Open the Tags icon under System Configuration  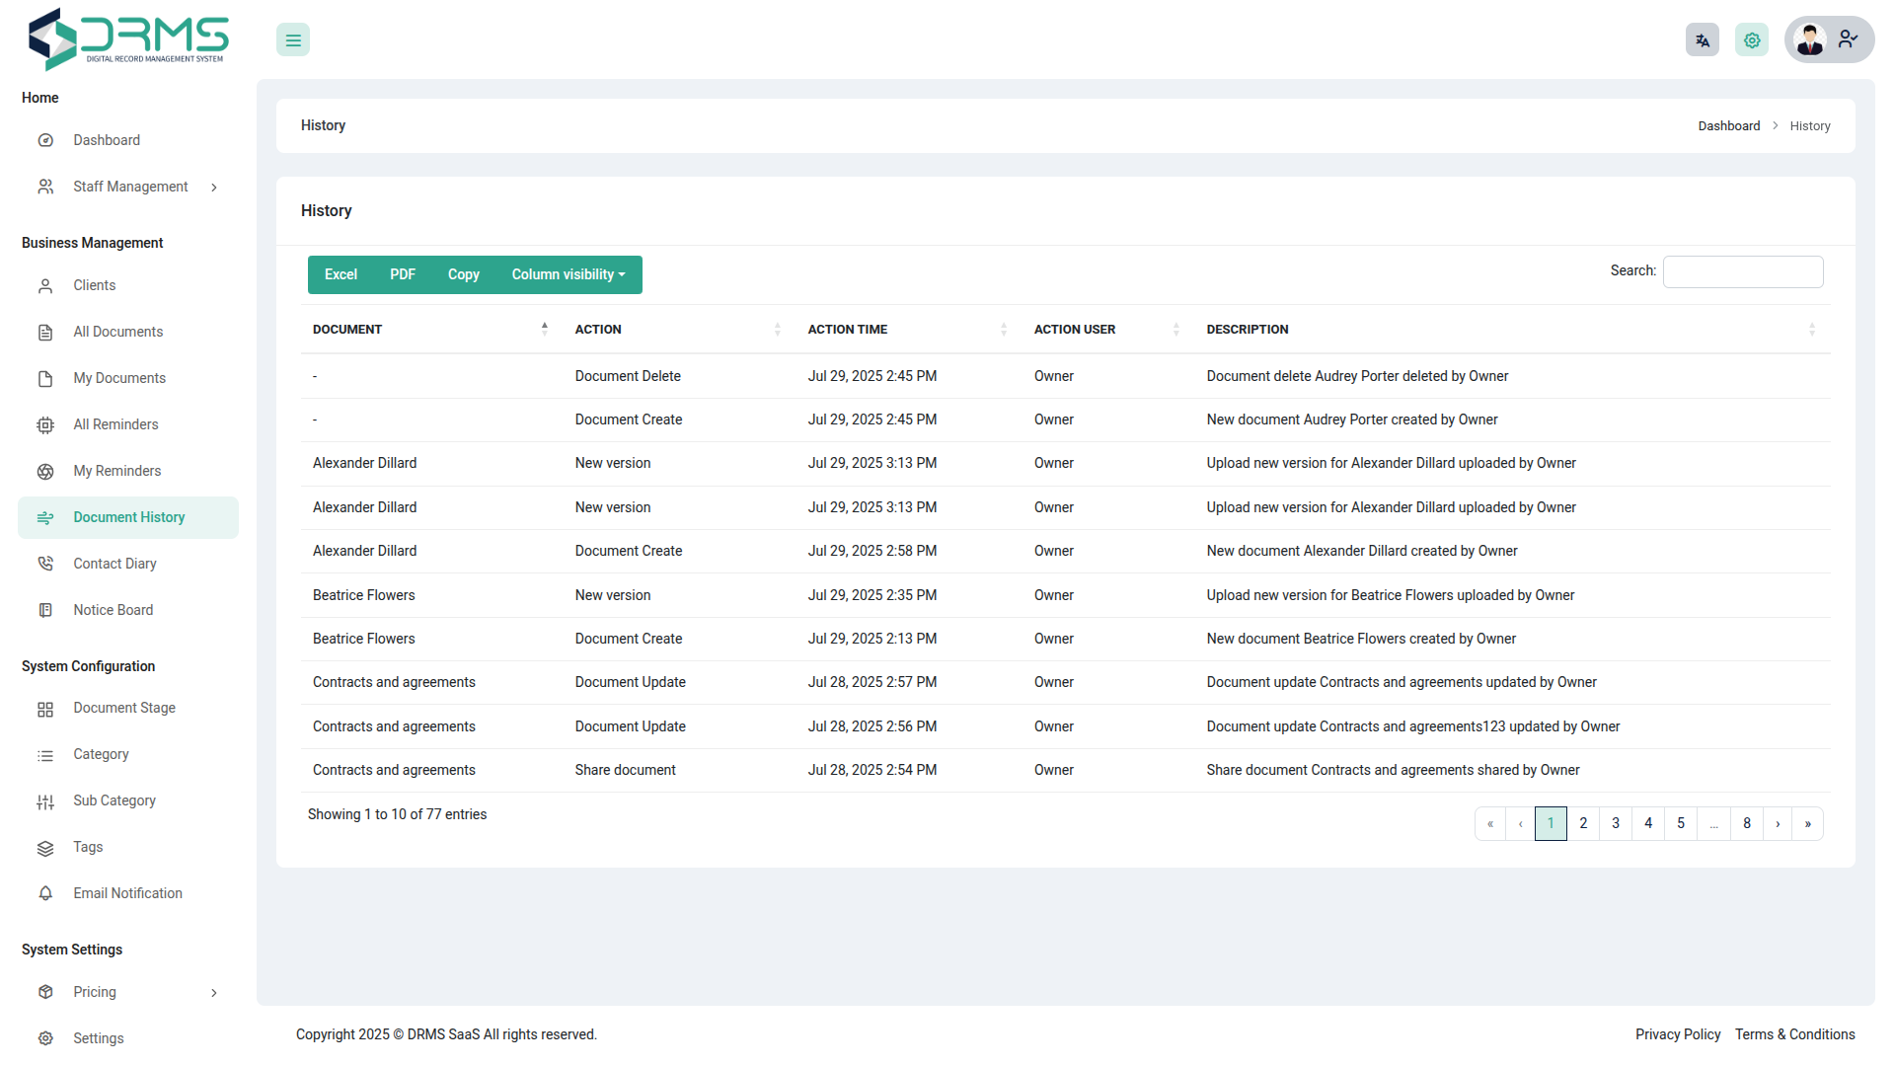click(45, 847)
